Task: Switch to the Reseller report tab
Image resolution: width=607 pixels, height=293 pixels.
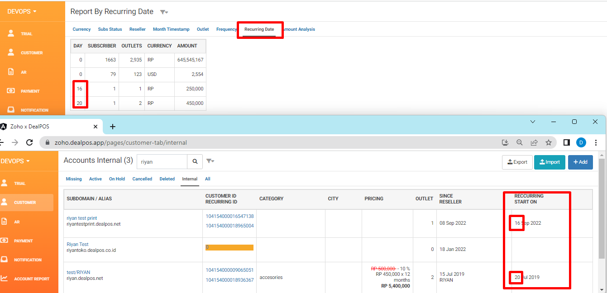Action: tap(138, 29)
